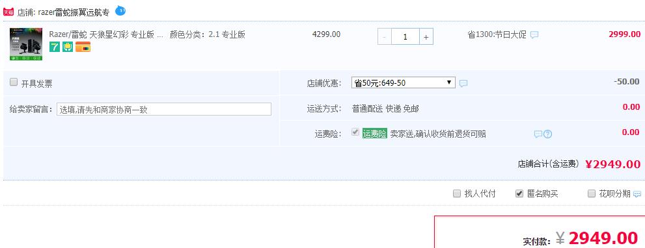
Task: Enable the 花呗分期 checkbox
Action: pyautogui.click(x=592, y=193)
